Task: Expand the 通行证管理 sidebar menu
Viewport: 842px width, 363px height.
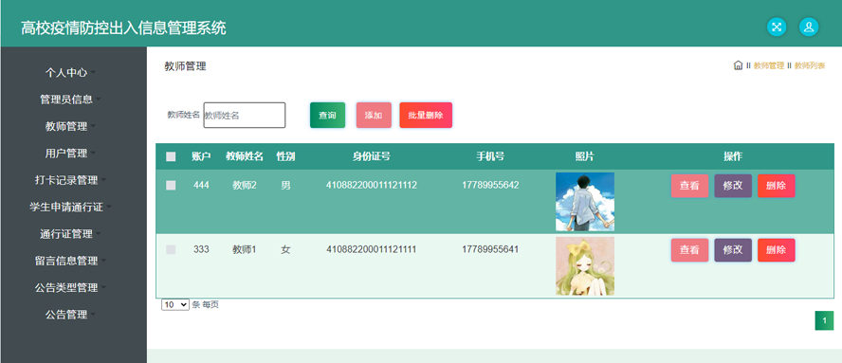Action: pyautogui.click(x=70, y=233)
